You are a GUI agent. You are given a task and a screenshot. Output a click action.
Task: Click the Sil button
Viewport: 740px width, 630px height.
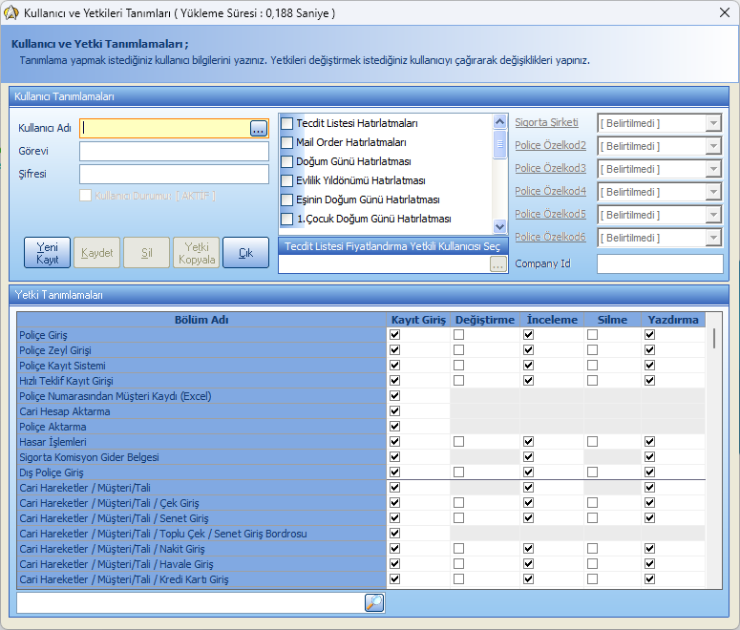click(147, 253)
